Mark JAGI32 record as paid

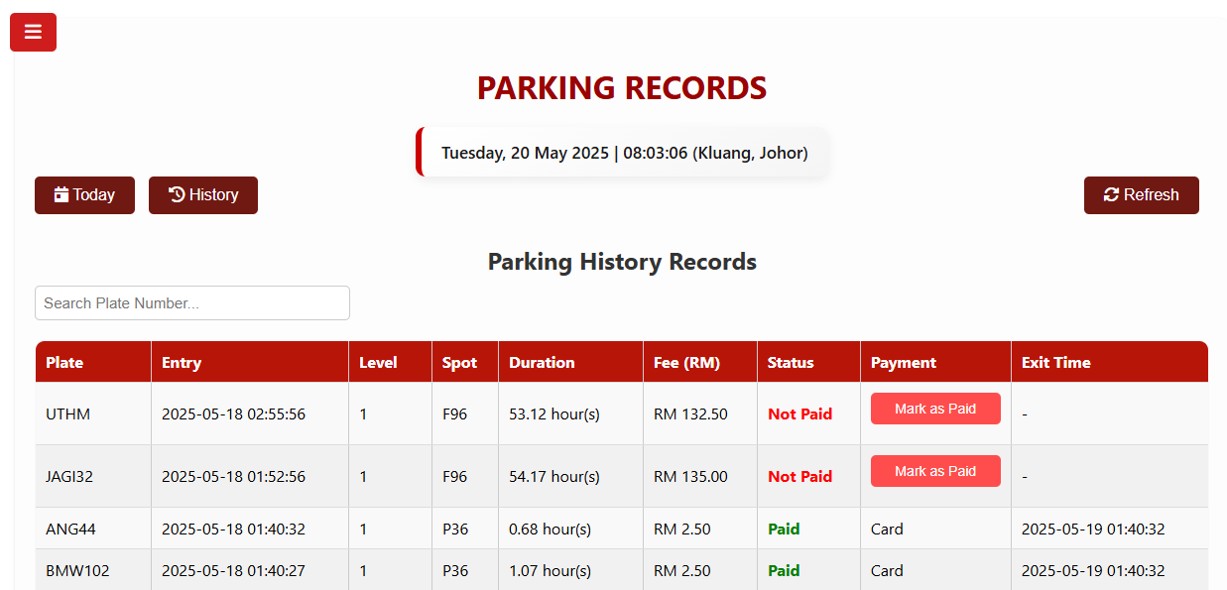pyautogui.click(x=935, y=471)
